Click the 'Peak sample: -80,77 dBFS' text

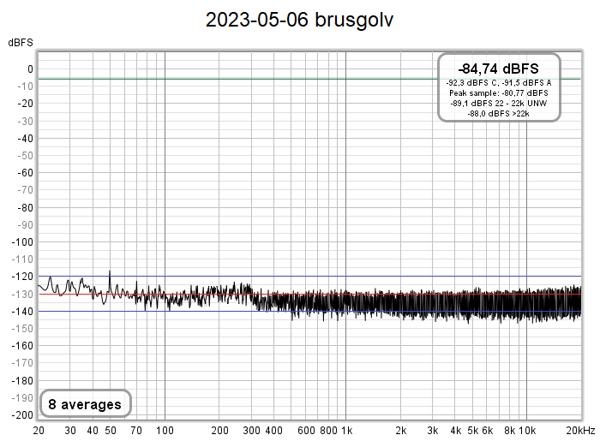point(499,92)
